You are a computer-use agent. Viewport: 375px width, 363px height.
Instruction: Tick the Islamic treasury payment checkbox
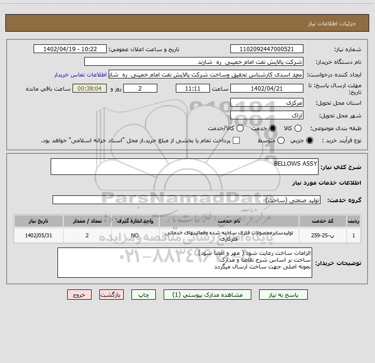point(236,140)
